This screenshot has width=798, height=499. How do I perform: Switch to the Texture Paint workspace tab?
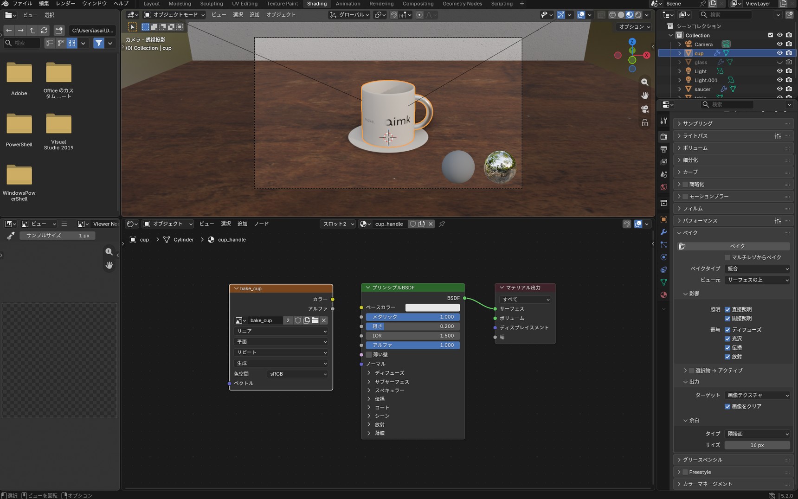coord(282,4)
